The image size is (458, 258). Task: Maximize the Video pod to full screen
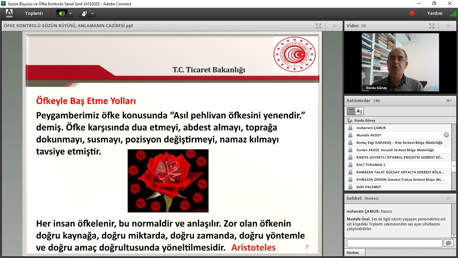(x=432, y=26)
